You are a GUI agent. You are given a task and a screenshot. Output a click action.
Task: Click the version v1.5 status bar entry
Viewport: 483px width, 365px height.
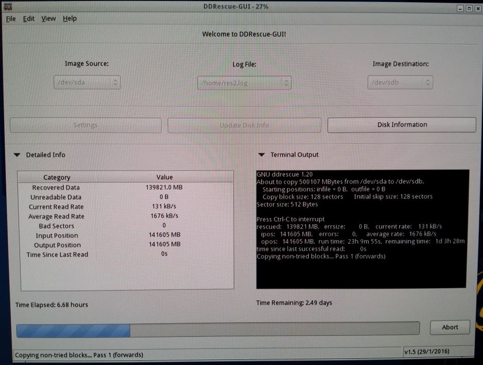coord(426,352)
